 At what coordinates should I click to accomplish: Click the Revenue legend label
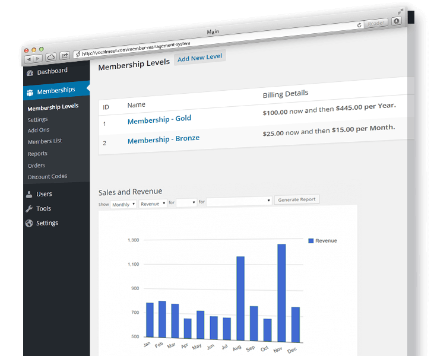click(x=326, y=241)
